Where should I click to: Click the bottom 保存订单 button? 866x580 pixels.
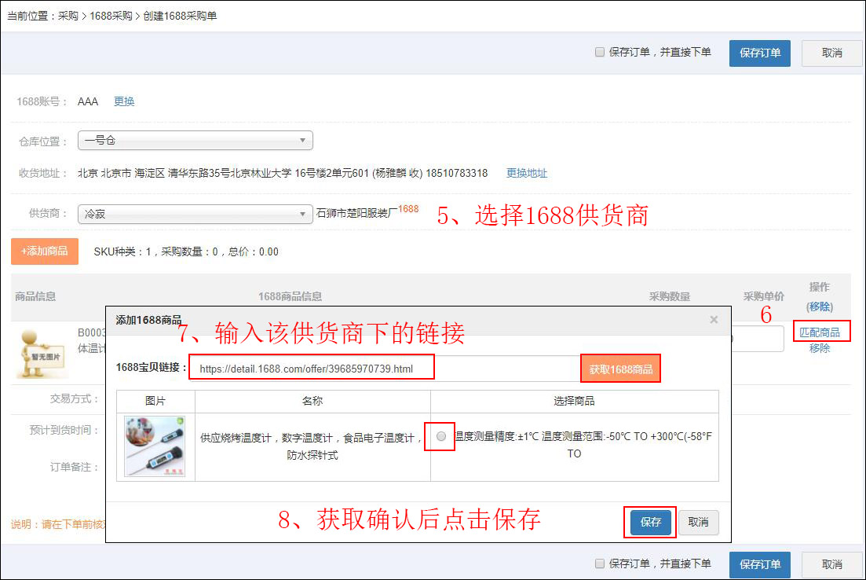coord(760,564)
